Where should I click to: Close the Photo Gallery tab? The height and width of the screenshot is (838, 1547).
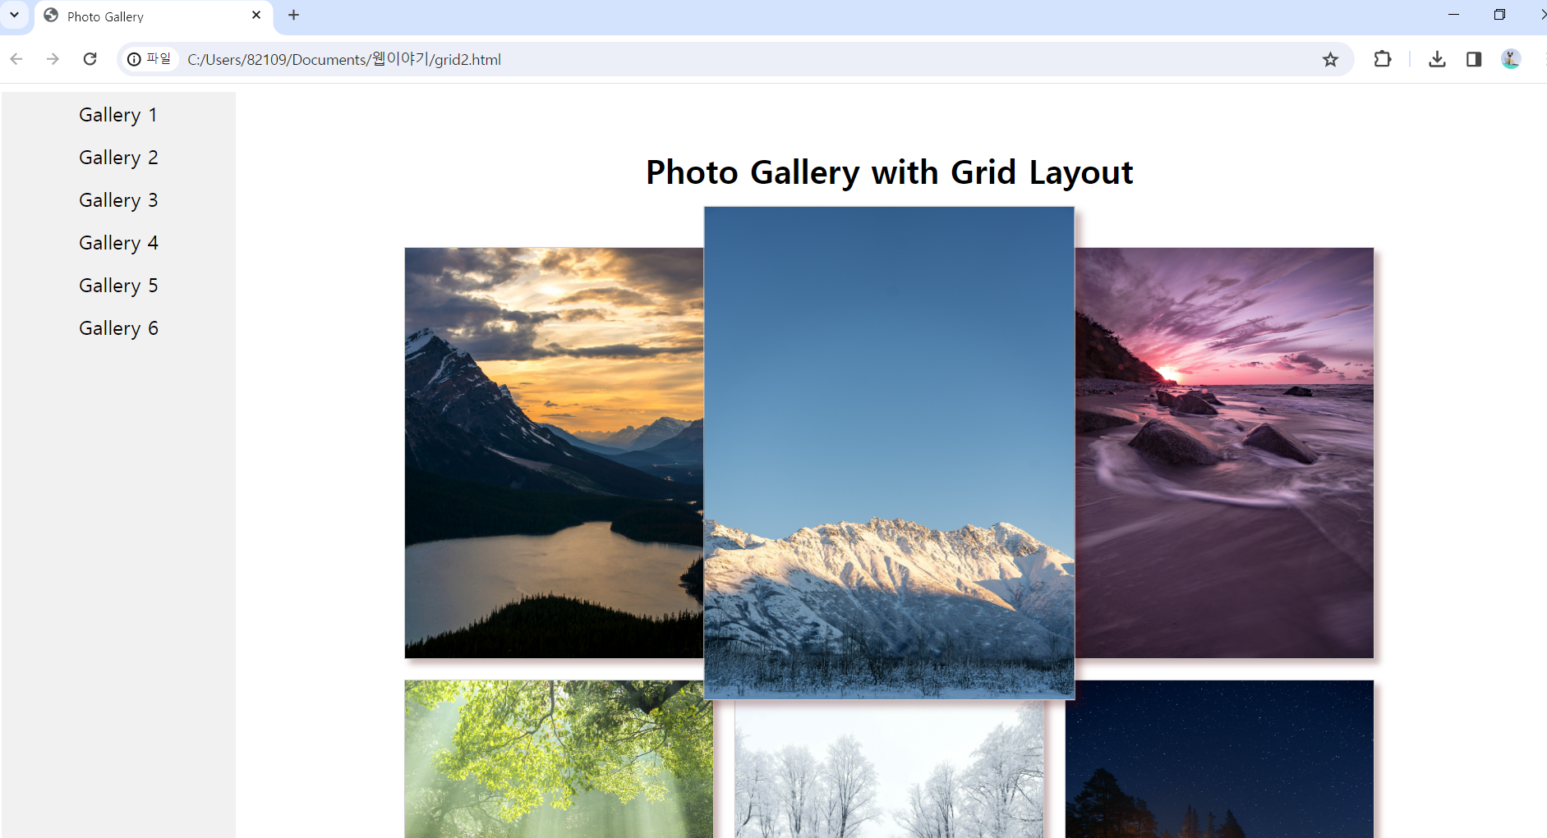click(x=256, y=15)
